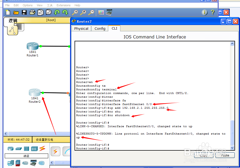Choose the Hubs device category
Image resolution: width=240 pixels, height=168 pixels.
point(26,149)
